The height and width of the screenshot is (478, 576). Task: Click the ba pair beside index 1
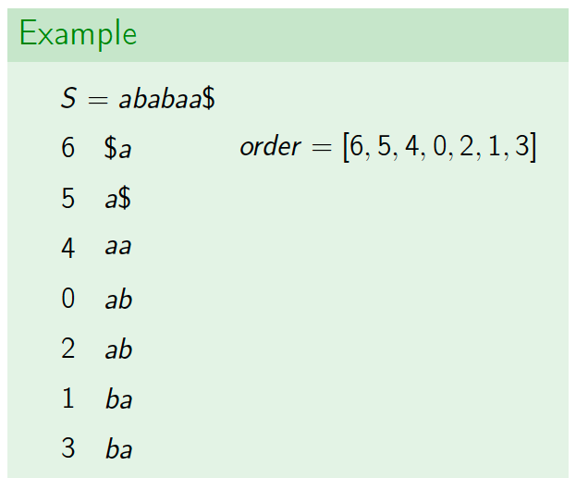tap(118, 398)
